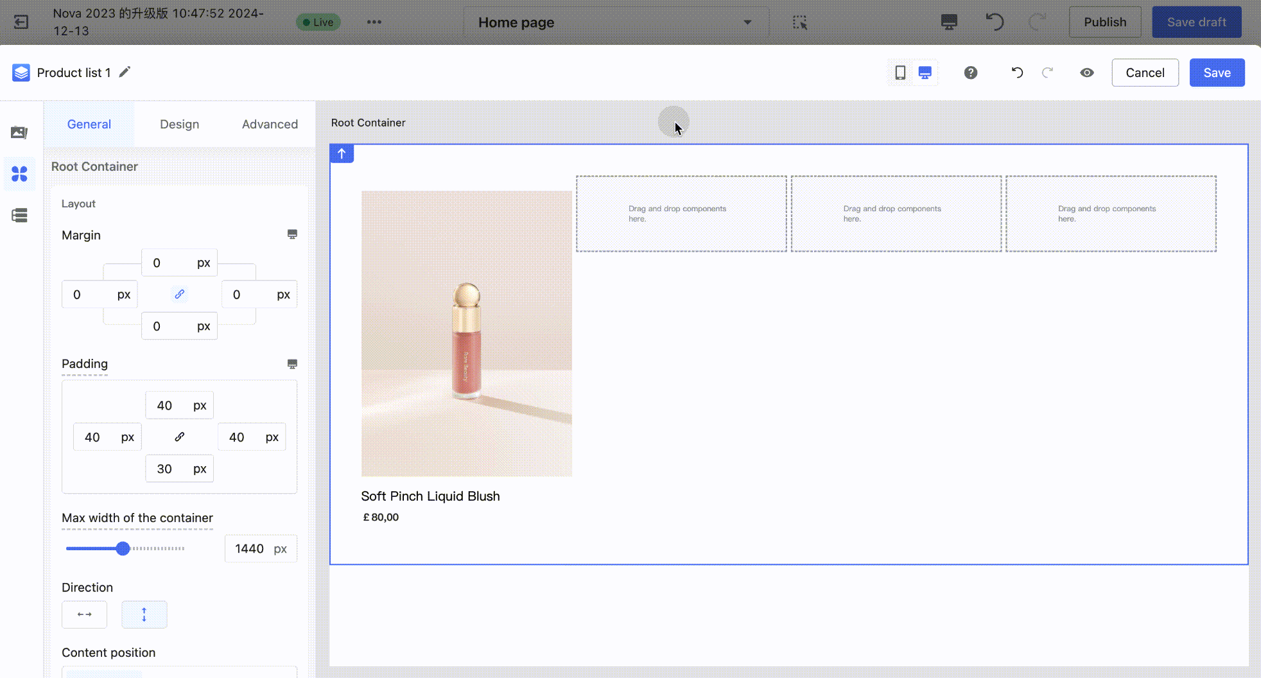Viewport: 1261px width, 678px height.
Task: Open Padding responsive device selector
Action: [292, 364]
